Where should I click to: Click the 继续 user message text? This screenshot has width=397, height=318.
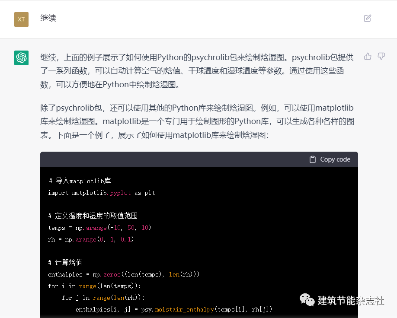coord(48,19)
